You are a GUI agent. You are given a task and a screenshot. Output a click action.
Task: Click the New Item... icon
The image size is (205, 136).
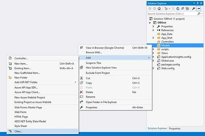(10, 64)
